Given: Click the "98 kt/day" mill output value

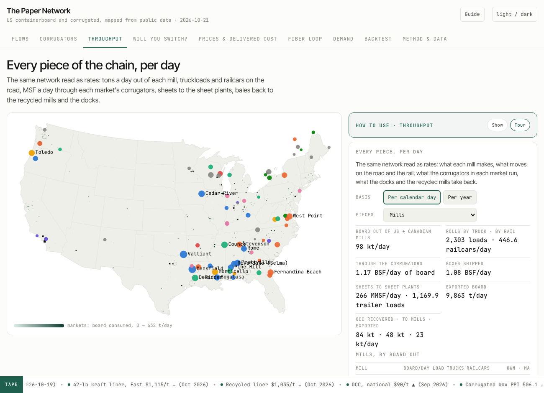Looking at the screenshot, I should [372, 247].
